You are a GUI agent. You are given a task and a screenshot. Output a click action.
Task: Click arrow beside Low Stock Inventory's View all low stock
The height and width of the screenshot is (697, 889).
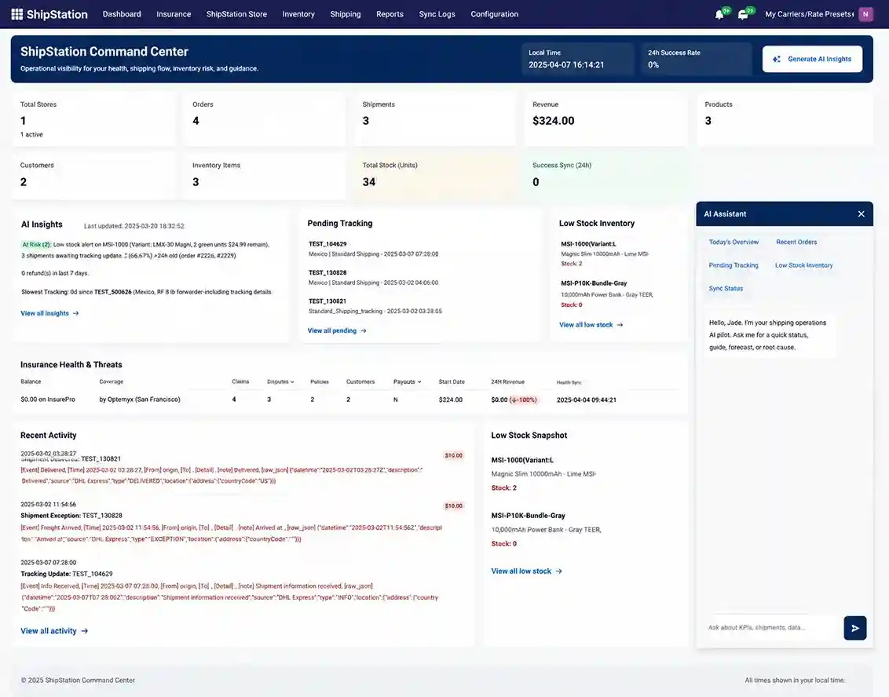620,325
